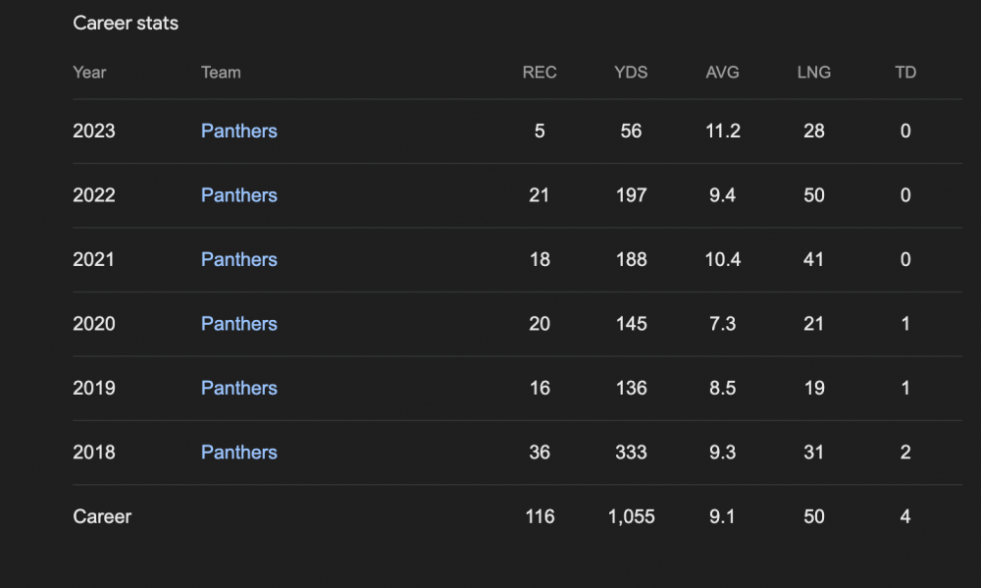
Task: Choose the LNG column header
Action: click(813, 73)
